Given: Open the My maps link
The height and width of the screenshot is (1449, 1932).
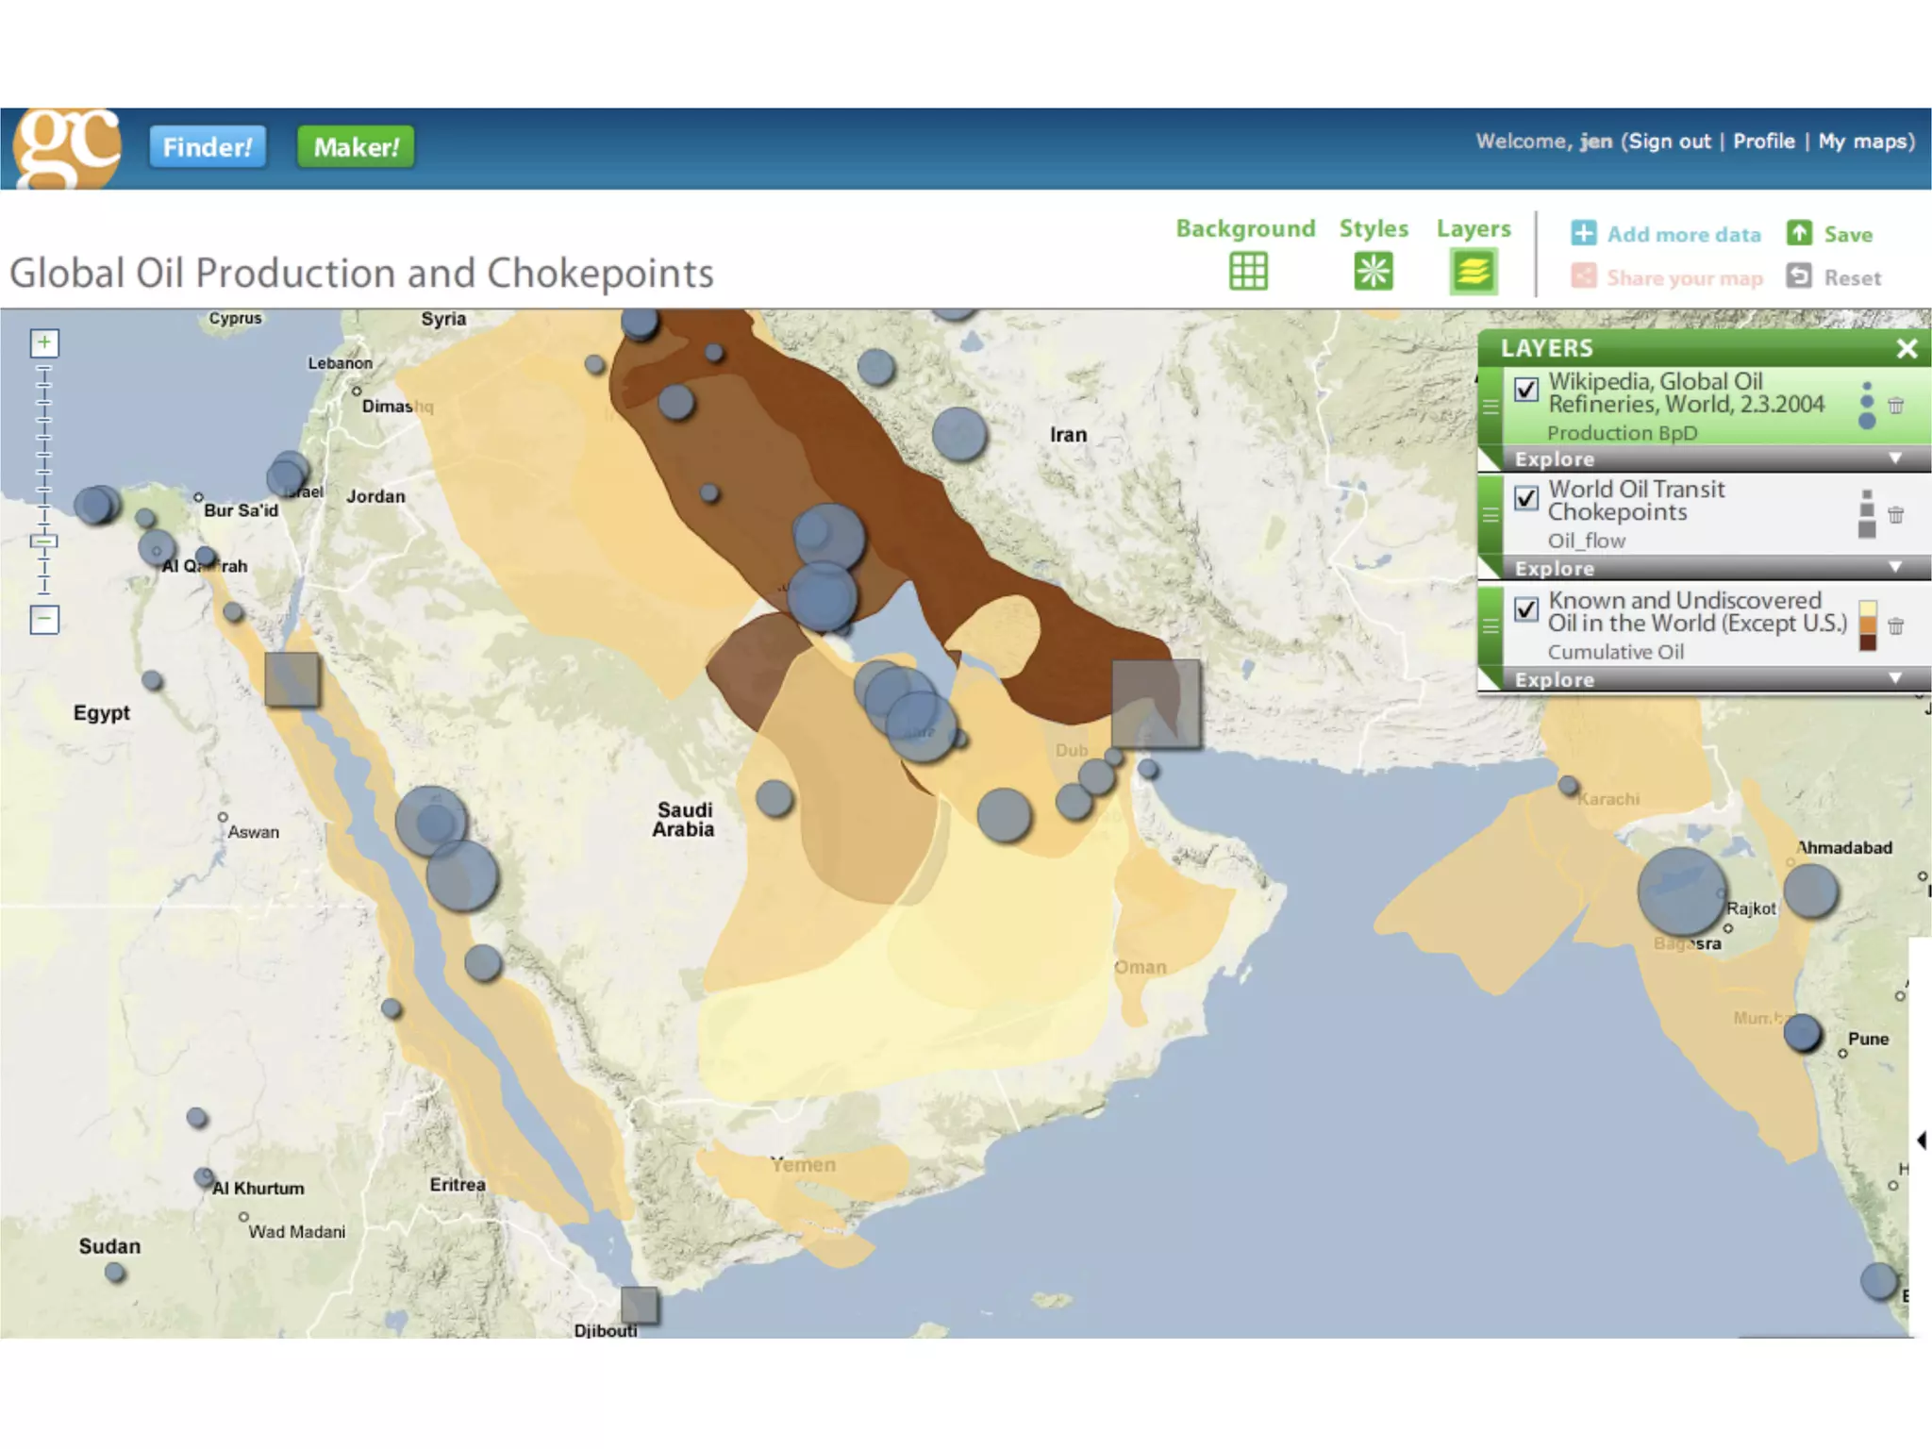Looking at the screenshot, I should 1865,142.
